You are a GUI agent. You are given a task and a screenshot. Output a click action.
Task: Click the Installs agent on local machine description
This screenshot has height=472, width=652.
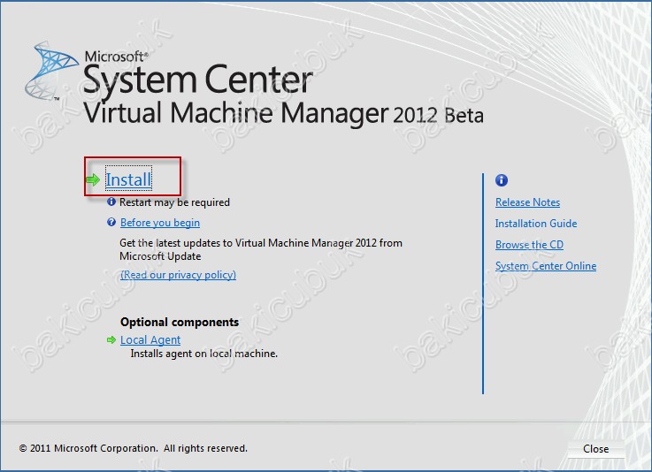(x=203, y=354)
